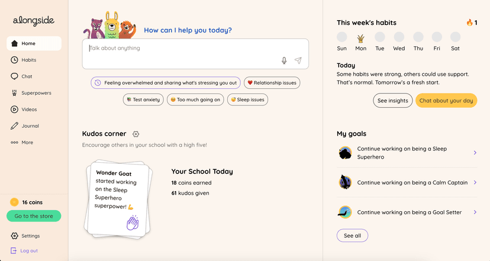Give a high five with clapping hands icon
490x261 pixels.
pyautogui.click(x=133, y=223)
